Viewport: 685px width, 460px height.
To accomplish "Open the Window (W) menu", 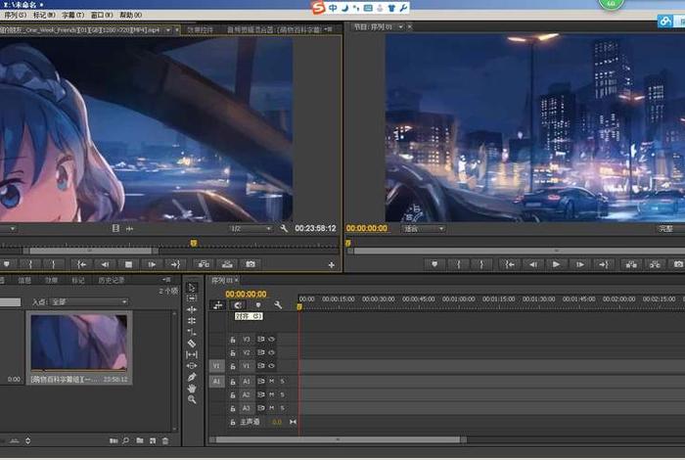I will [x=102, y=15].
